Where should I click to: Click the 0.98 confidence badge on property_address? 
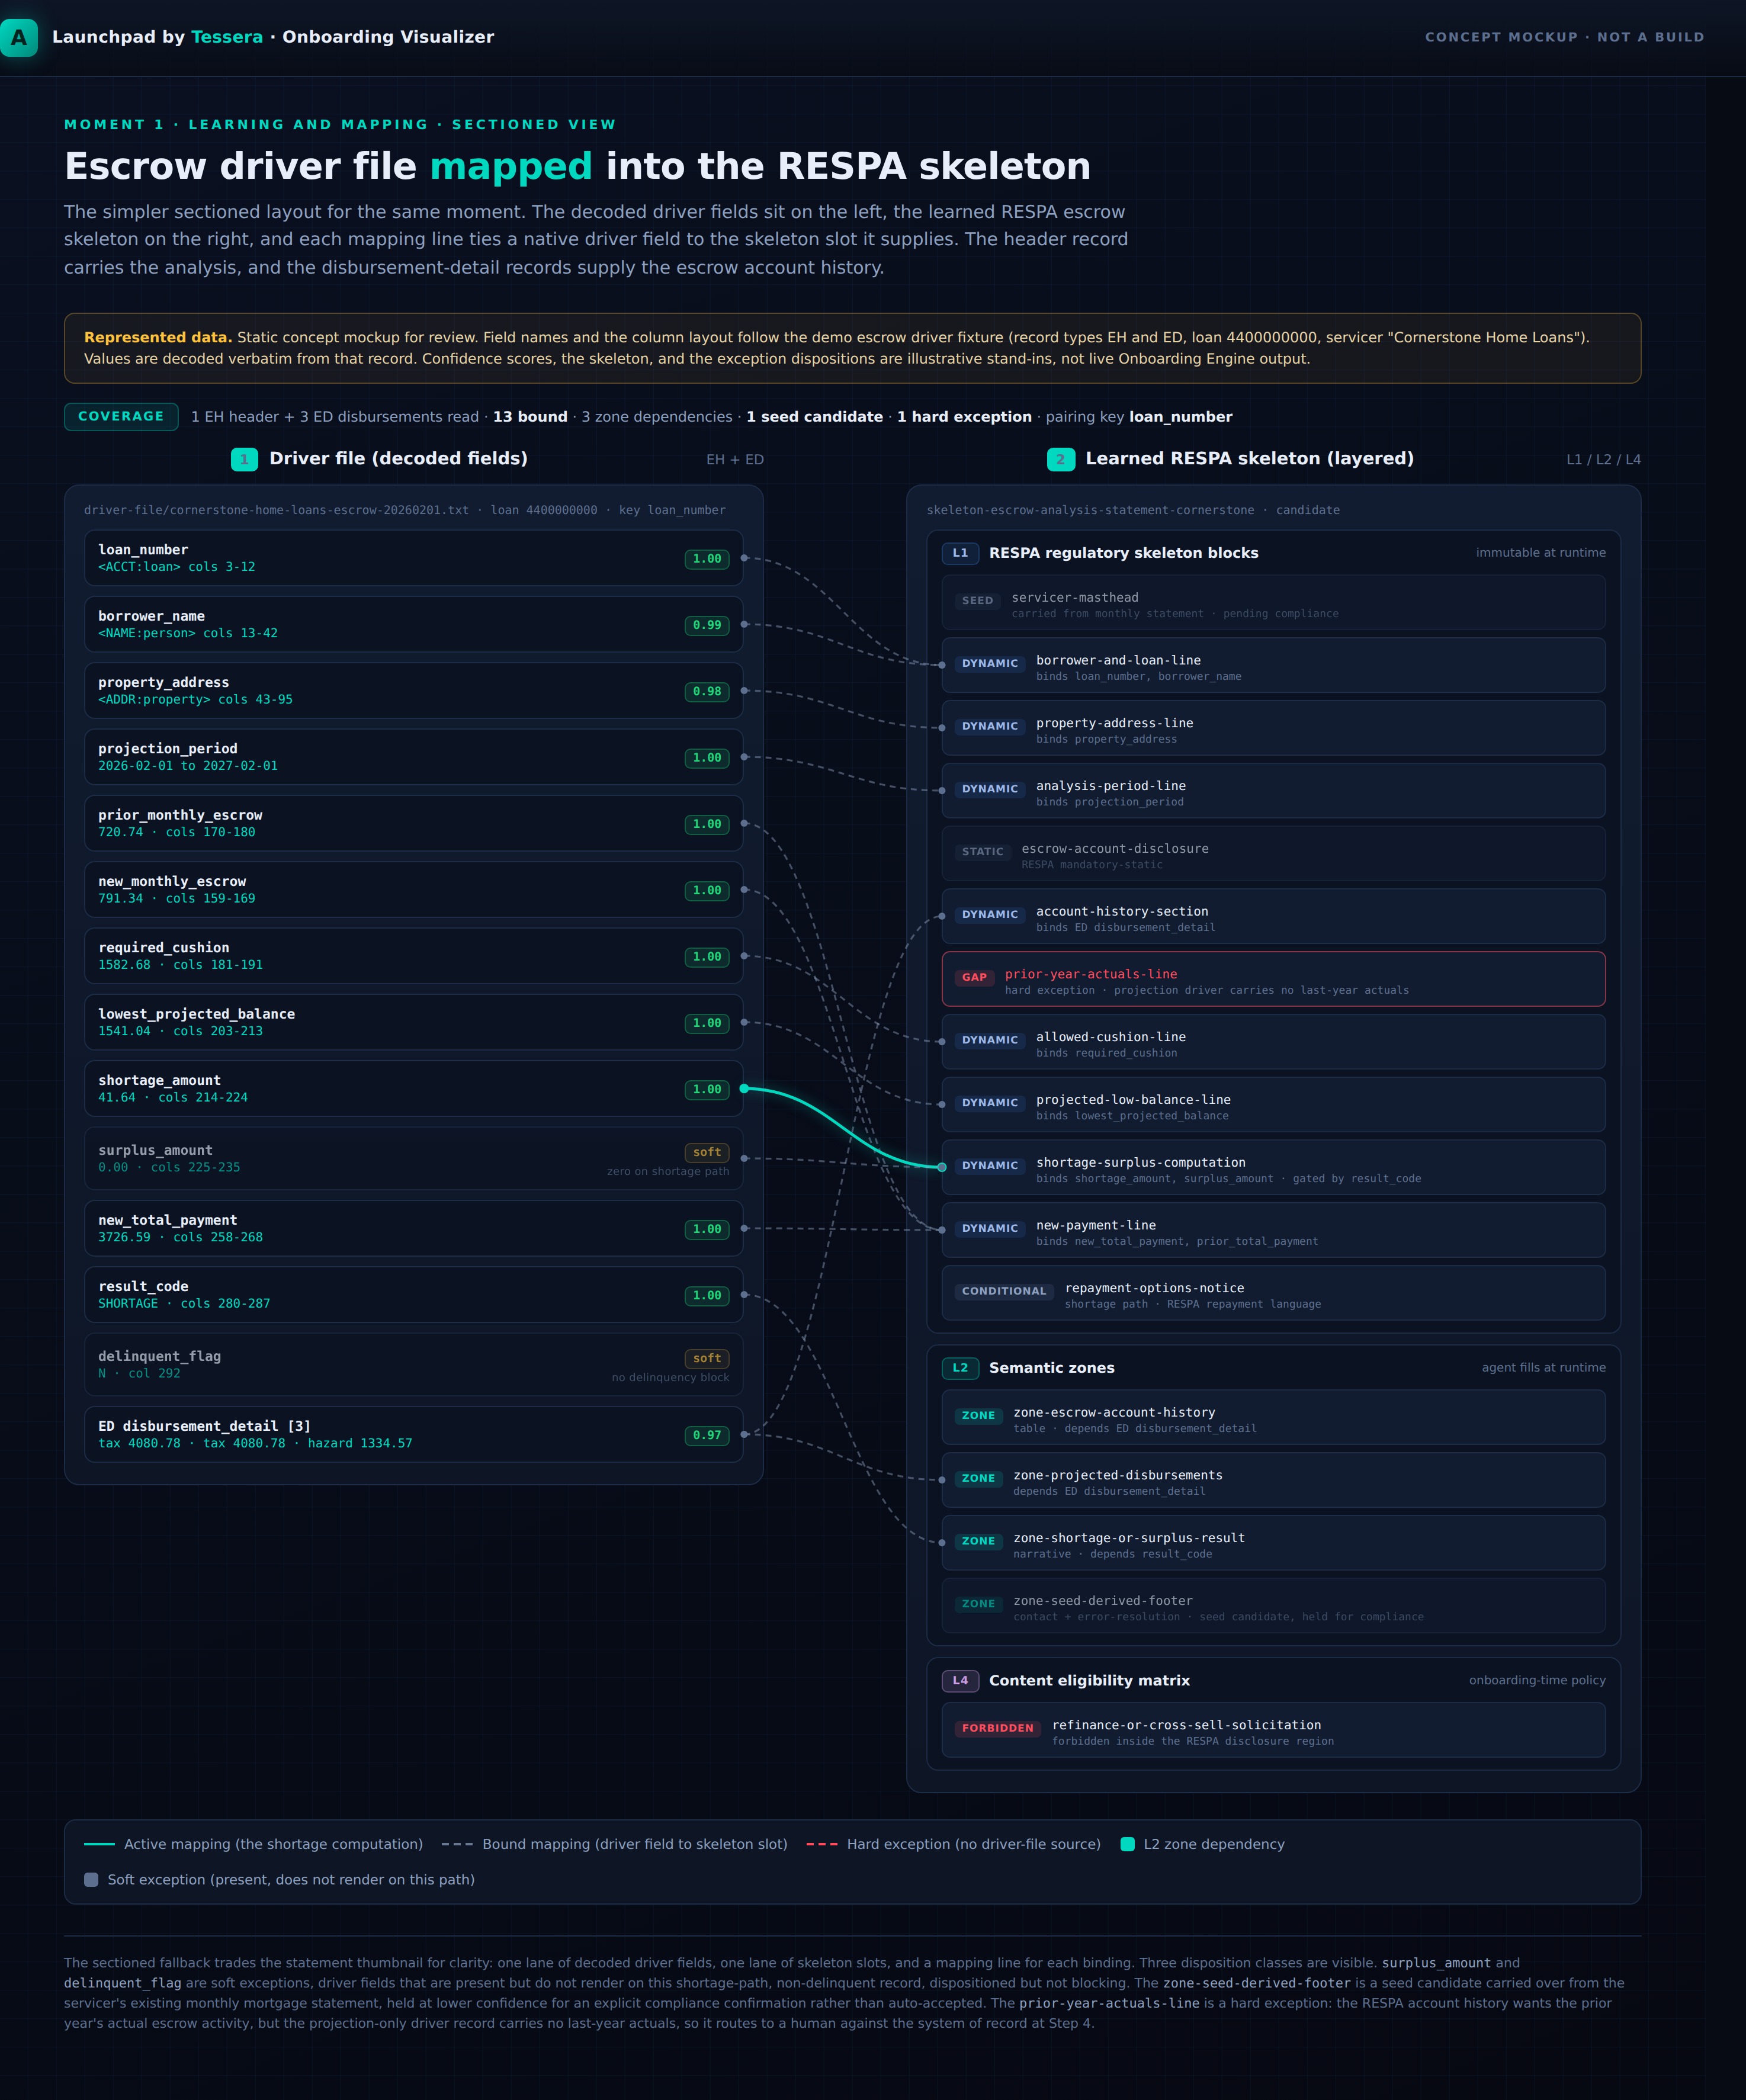point(707,692)
